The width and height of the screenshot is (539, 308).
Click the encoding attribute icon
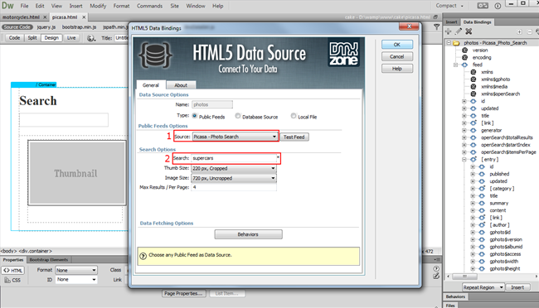point(464,57)
